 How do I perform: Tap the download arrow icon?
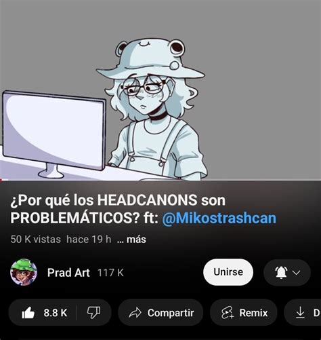(x=300, y=313)
